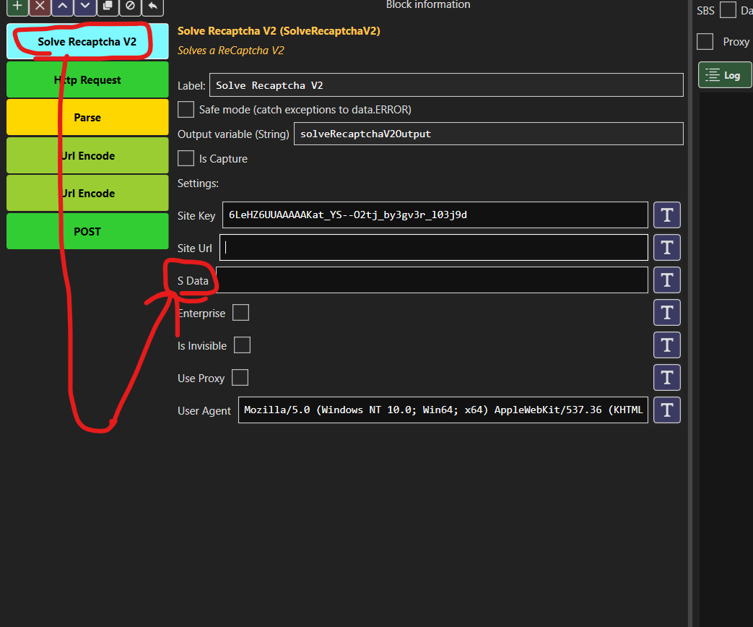Enable the Enterprise checkbox
The height and width of the screenshot is (627, 753).
(240, 312)
